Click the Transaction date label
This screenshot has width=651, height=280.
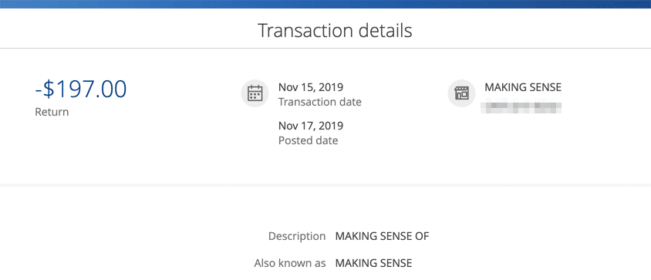[320, 102]
